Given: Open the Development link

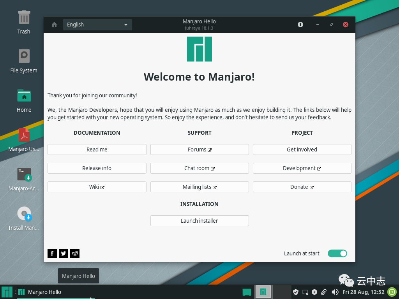Looking at the screenshot, I should 302,168.
